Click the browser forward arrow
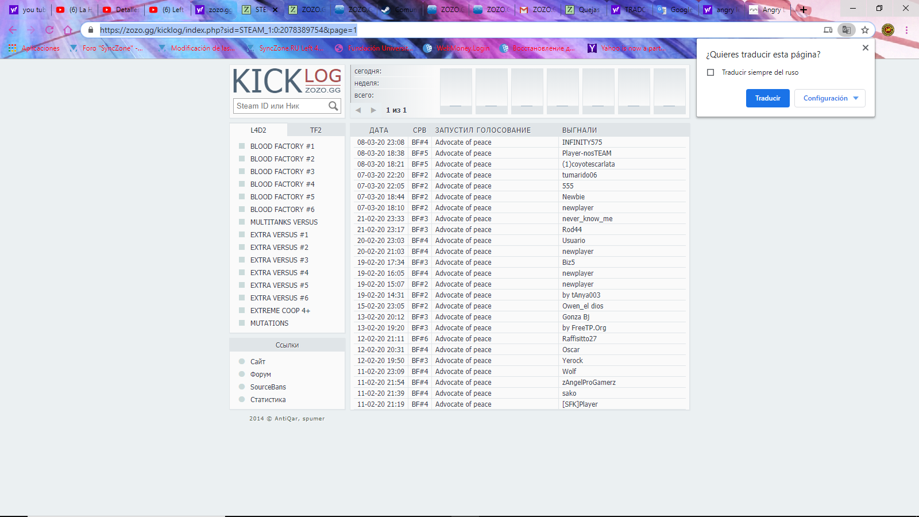 31,30
